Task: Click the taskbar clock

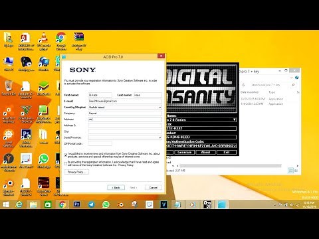Action: coord(309,204)
